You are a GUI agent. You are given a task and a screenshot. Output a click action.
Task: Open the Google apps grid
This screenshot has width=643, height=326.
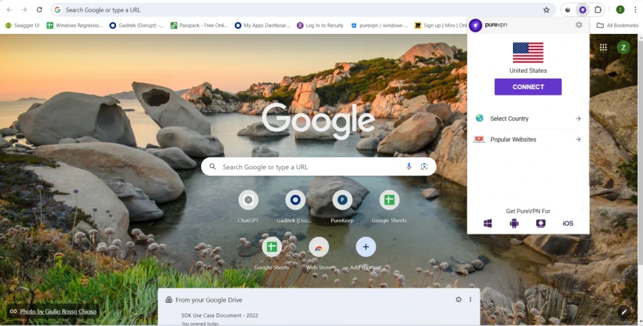click(603, 48)
